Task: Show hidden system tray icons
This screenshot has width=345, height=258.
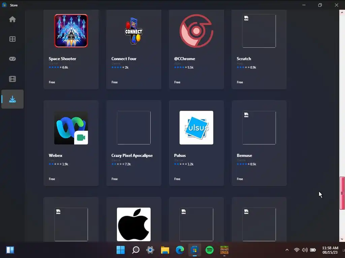Action: point(287,250)
